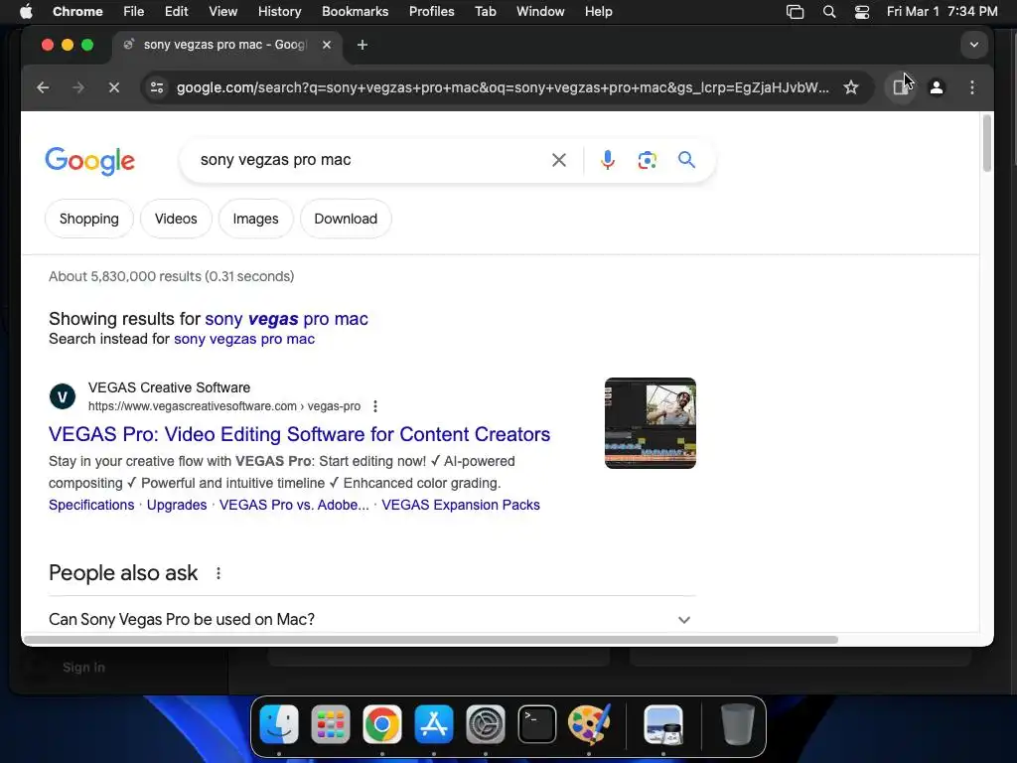Filter results by Videos
Image resolution: width=1017 pixels, height=763 pixels.
tap(176, 219)
